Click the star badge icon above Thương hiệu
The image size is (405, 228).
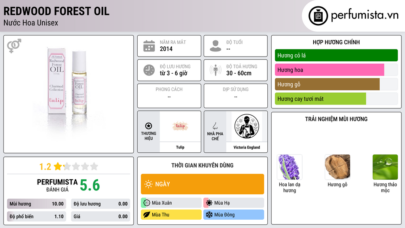[x=149, y=126]
